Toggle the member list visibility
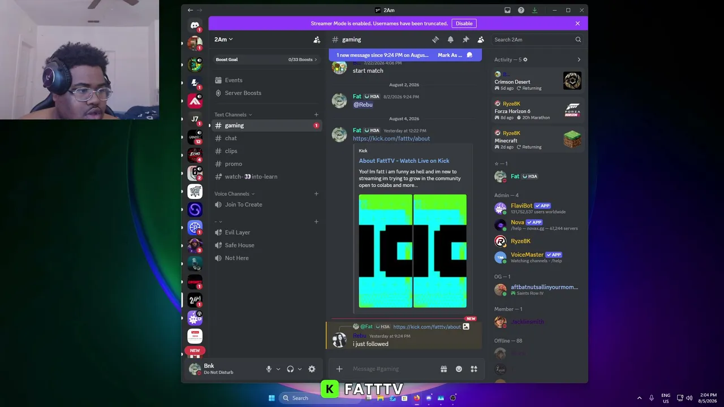This screenshot has width=724, height=407. (481, 40)
